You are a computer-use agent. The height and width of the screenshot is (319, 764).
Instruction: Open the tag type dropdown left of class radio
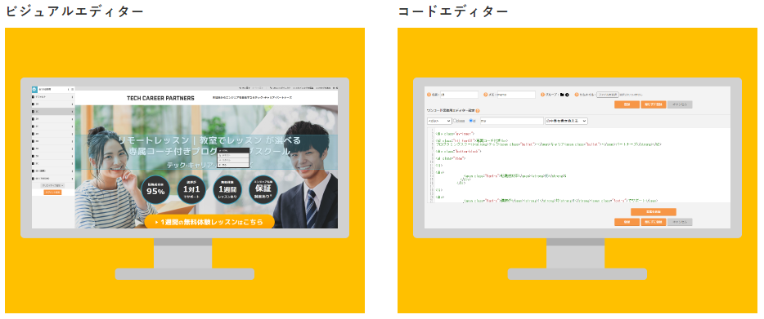tap(439, 121)
